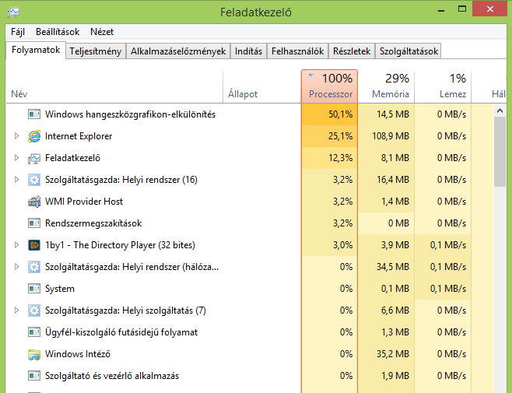Screen dimensions: 512x393
Task: Switch to the Teljesítmény tab
Action: click(x=96, y=51)
